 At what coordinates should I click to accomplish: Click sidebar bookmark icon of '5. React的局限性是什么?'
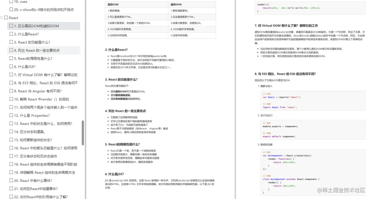tap(11, 59)
